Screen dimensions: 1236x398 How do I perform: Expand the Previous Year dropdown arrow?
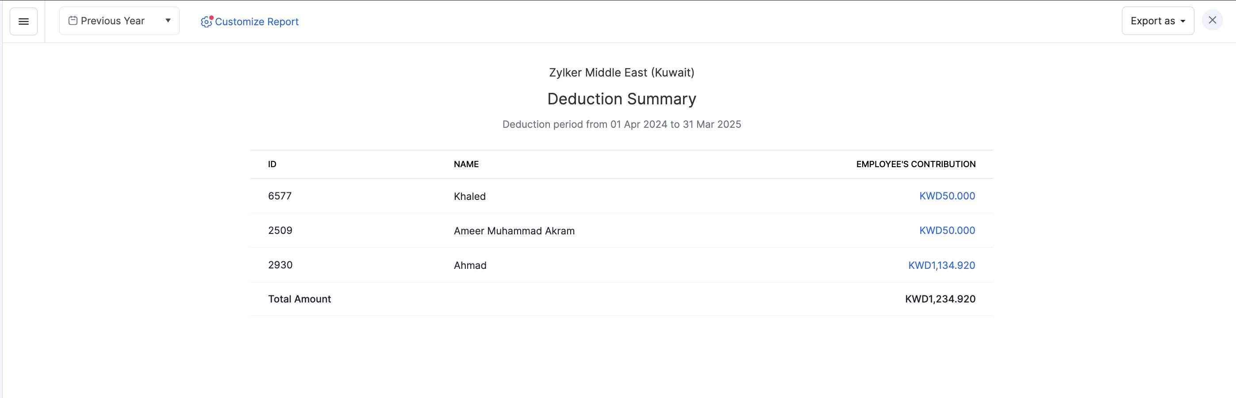pyautogui.click(x=168, y=21)
